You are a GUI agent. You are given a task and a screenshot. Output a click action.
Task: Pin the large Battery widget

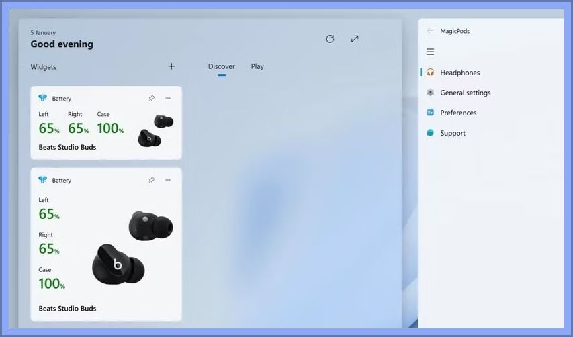pyautogui.click(x=152, y=180)
